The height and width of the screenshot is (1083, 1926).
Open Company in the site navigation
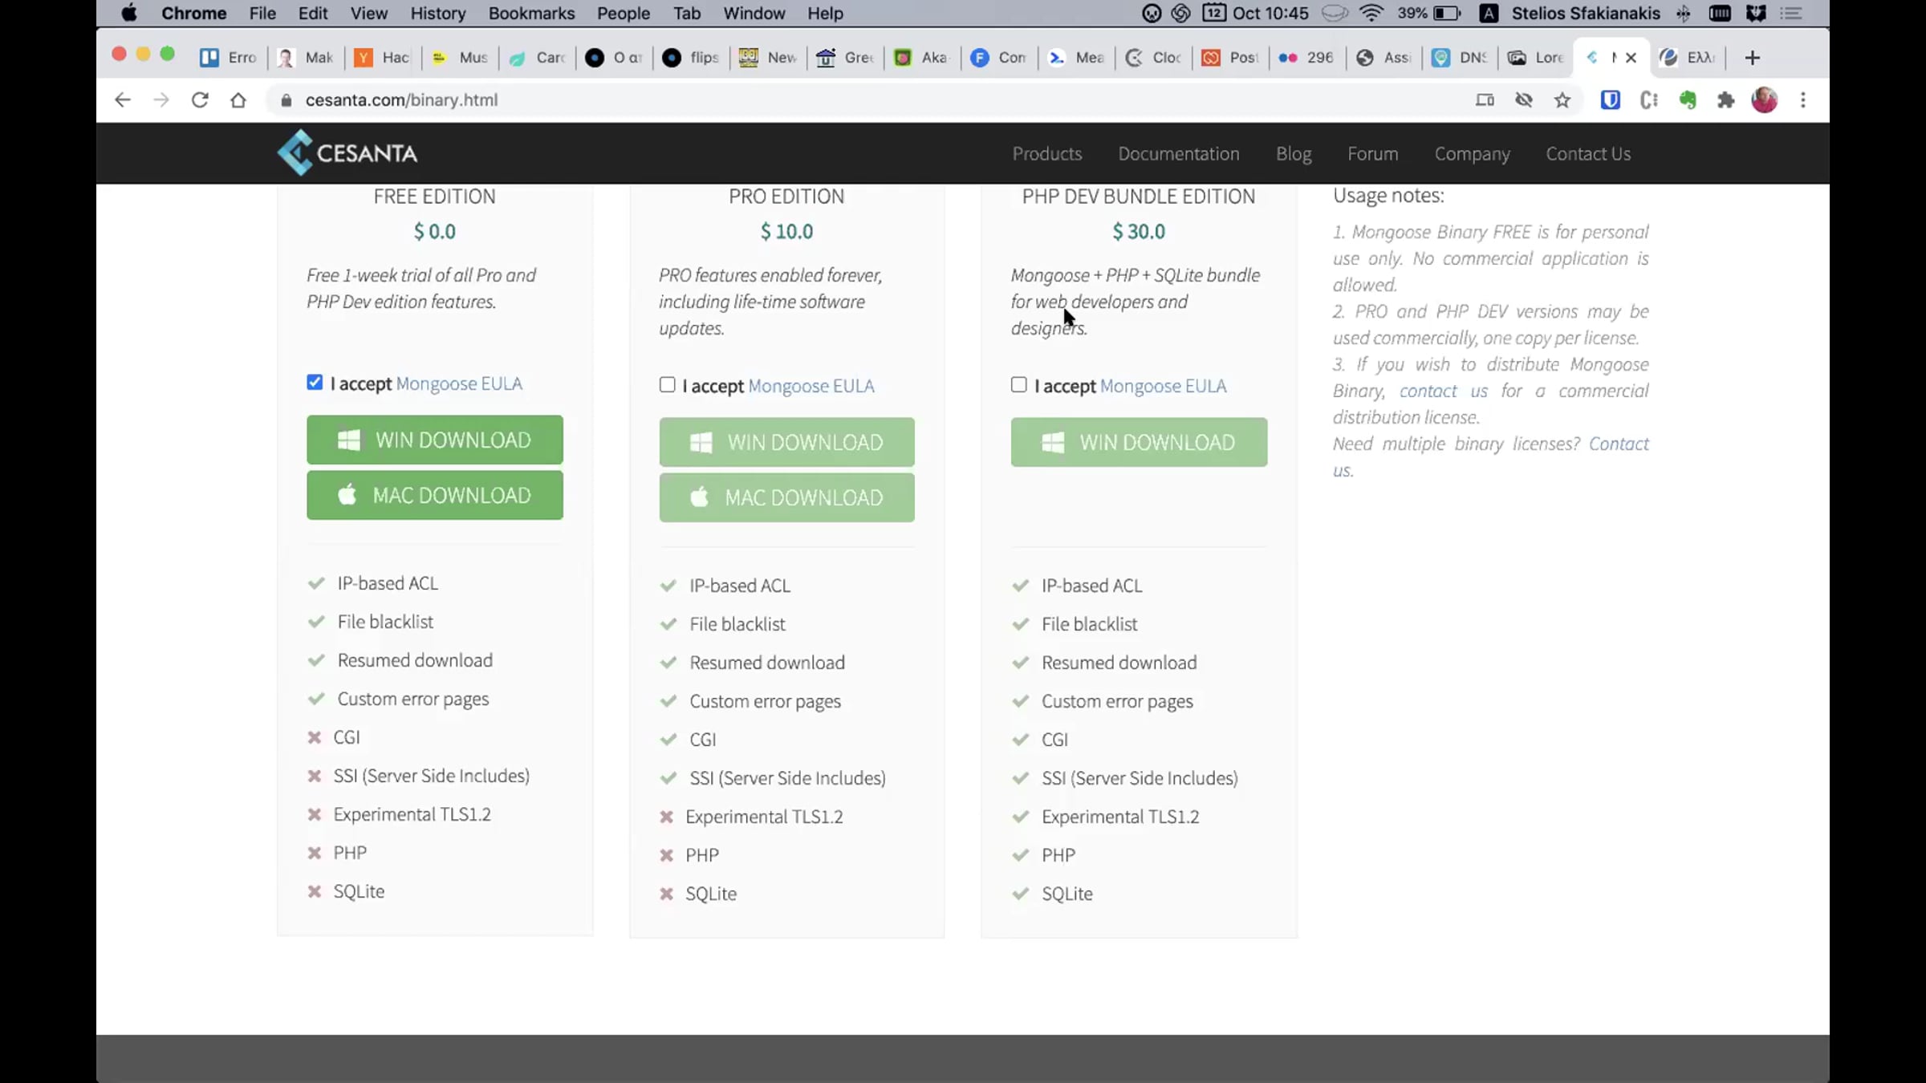coord(1473,153)
